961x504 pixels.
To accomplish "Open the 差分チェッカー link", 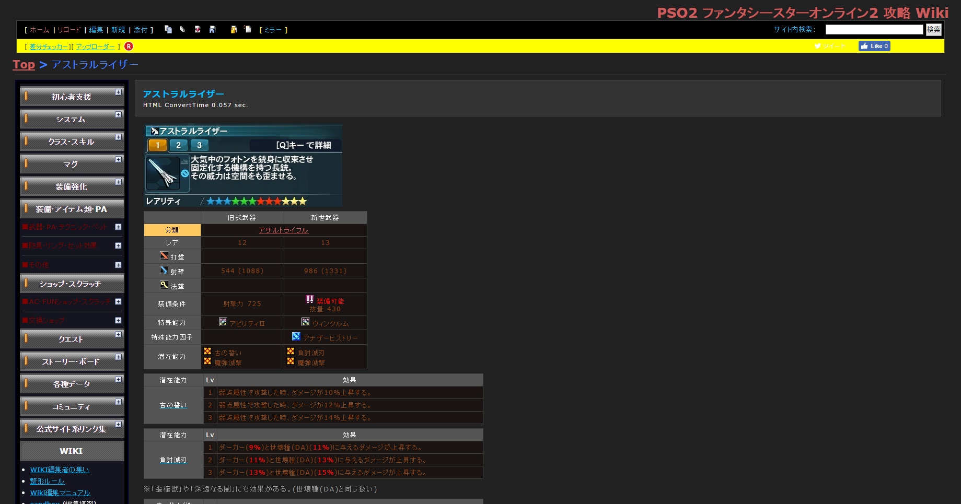I will point(49,46).
